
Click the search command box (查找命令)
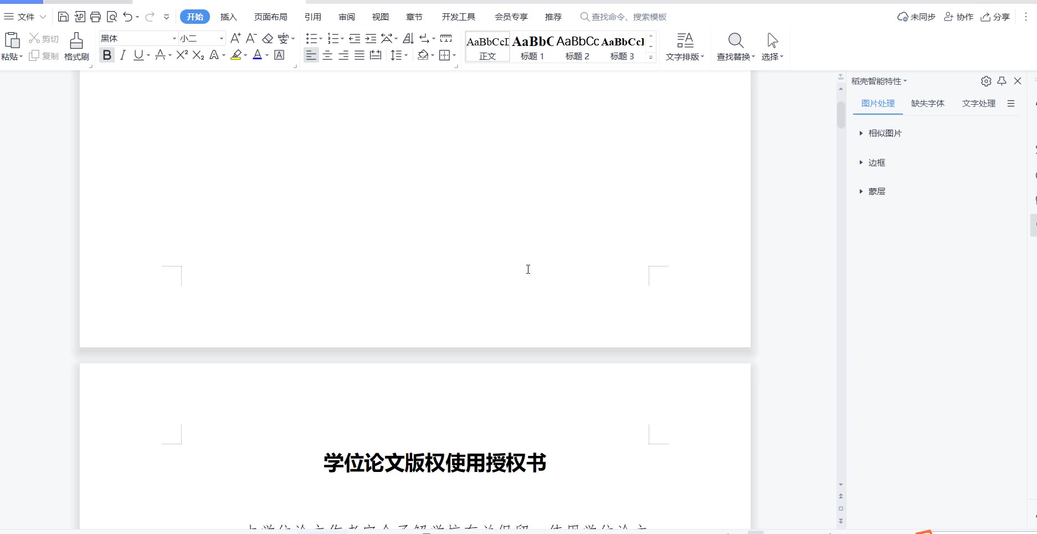623,17
